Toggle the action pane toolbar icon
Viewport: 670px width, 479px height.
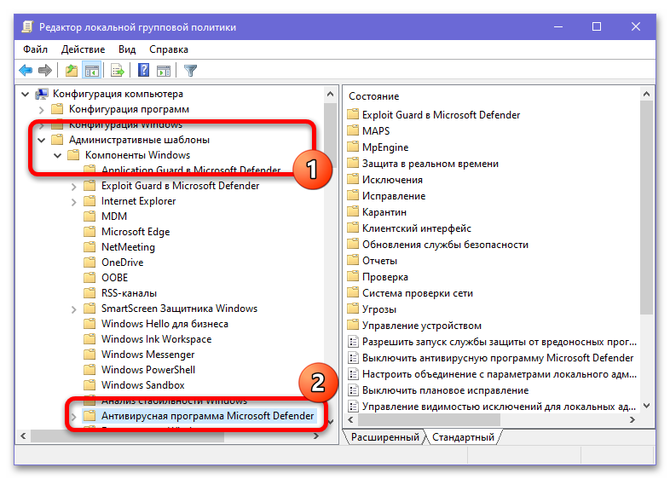point(164,70)
